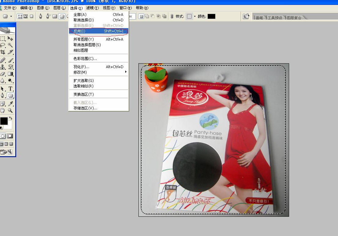Select the Move tool
This screenshot has height=236, width=338.
10,39
